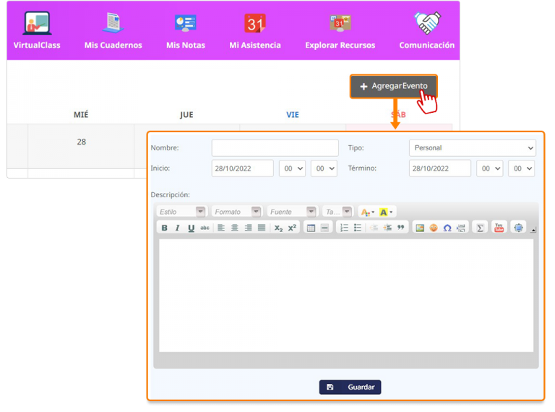Open the Mis Notas section
555x412 pixels.
(186, 31)
